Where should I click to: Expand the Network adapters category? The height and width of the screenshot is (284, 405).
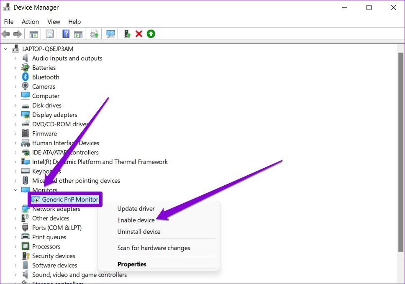[15, 209]
